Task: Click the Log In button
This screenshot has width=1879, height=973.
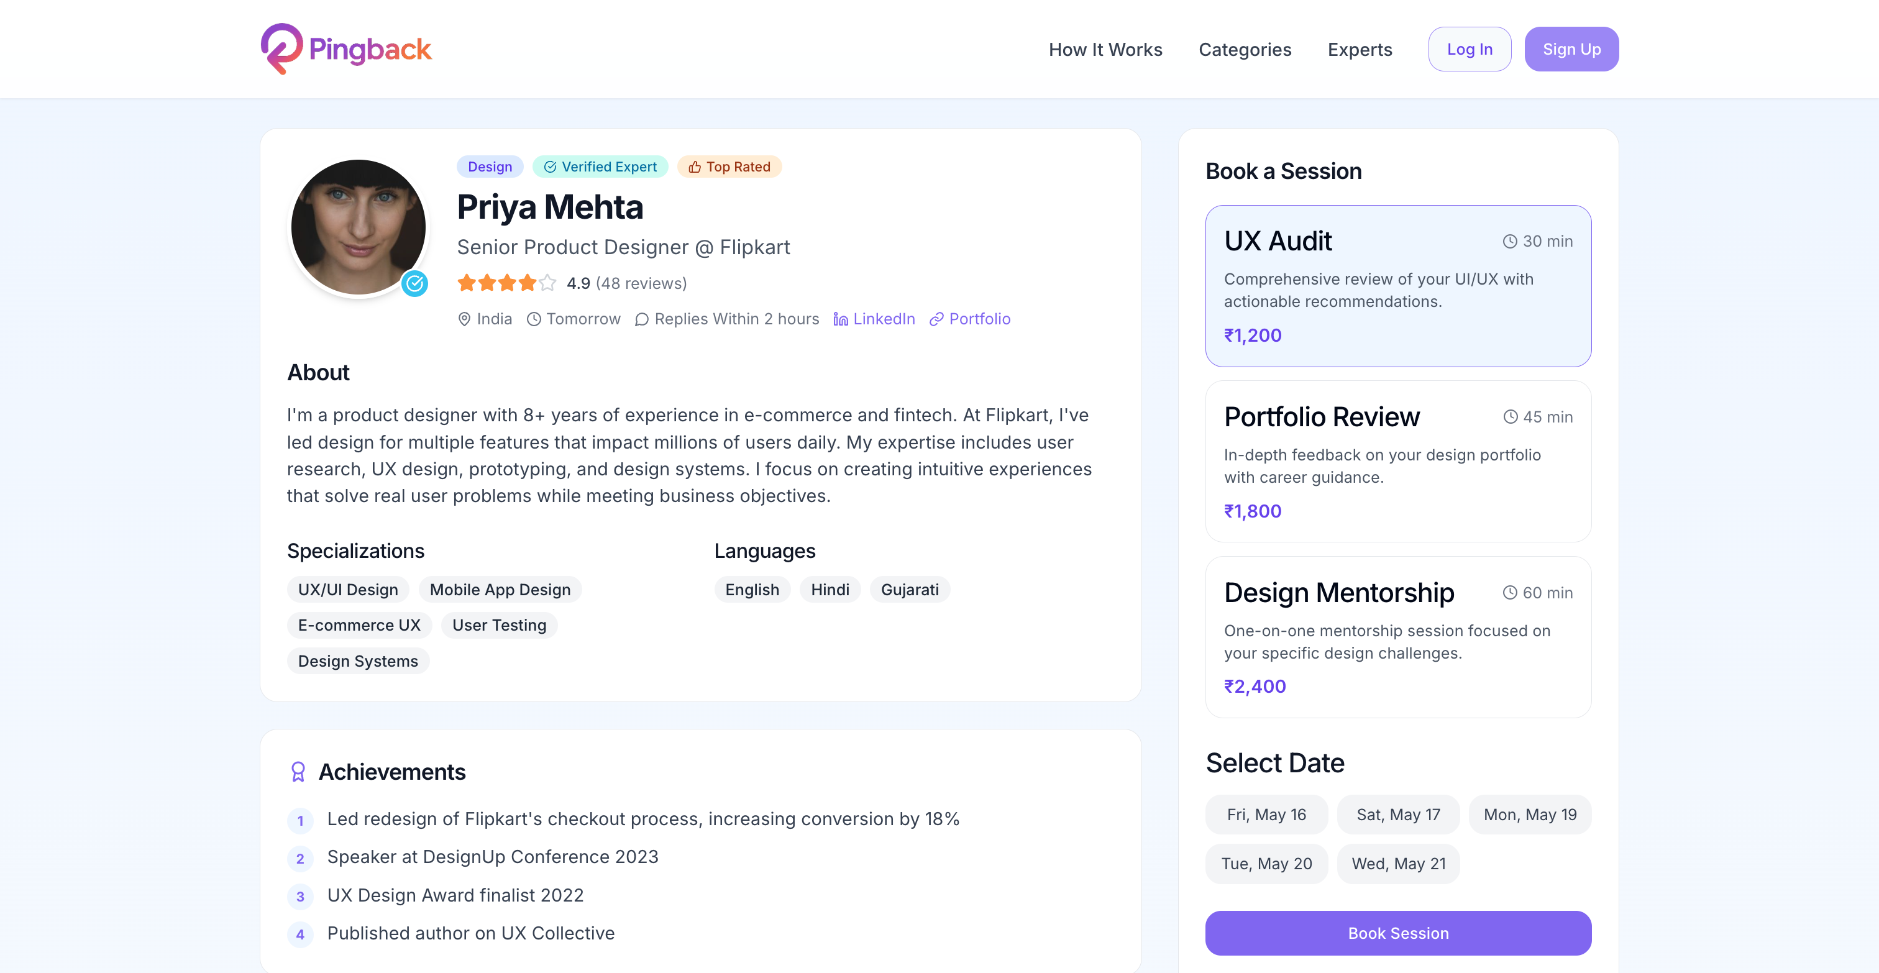Action: point(1469,49)
